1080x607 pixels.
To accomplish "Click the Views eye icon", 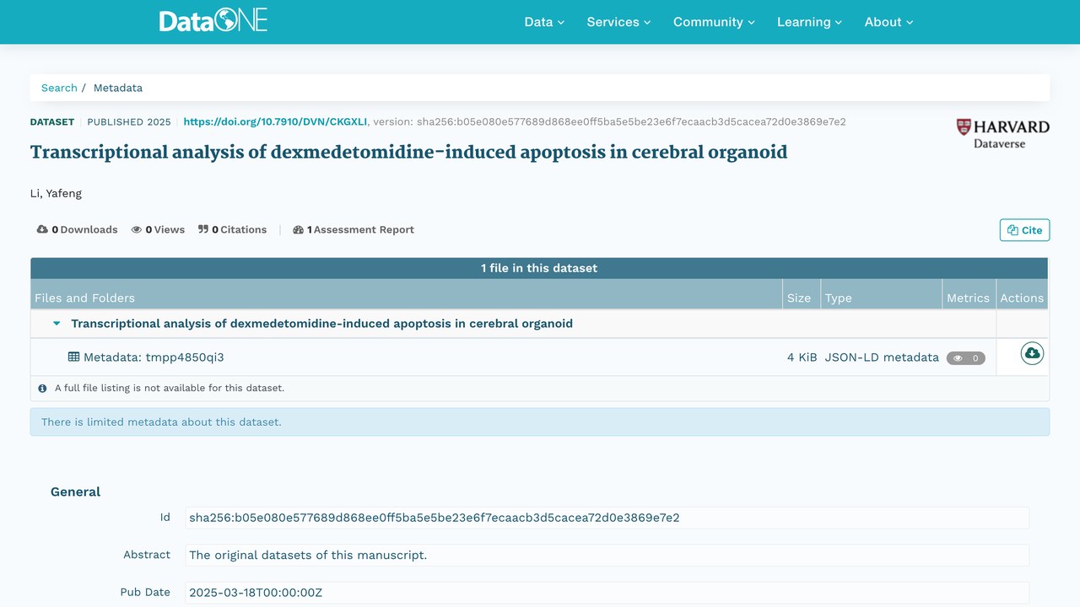I will click(x=137, y=229).
